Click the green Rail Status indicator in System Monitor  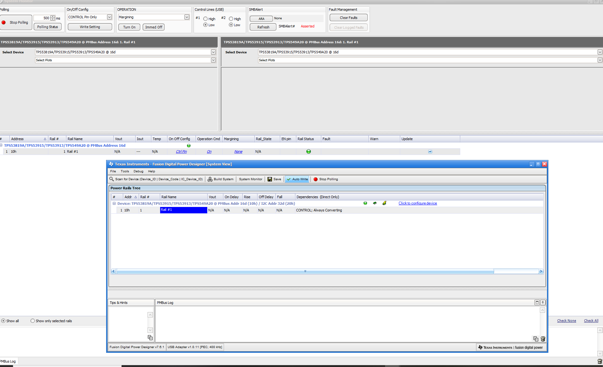click(x=309, y=151)
